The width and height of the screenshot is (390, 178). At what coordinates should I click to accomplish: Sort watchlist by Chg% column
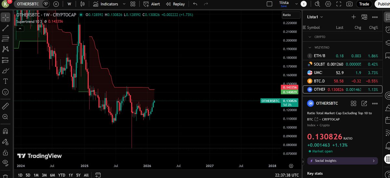click(x=373, y=28)
